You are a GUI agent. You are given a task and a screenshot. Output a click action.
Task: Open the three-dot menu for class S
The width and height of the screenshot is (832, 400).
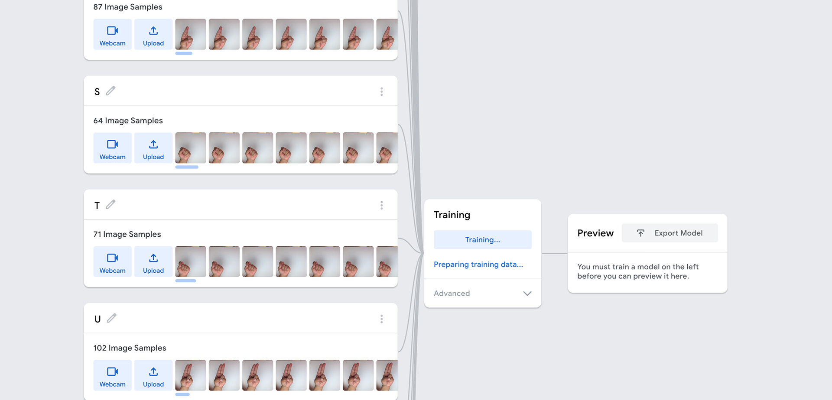(381, 91)
